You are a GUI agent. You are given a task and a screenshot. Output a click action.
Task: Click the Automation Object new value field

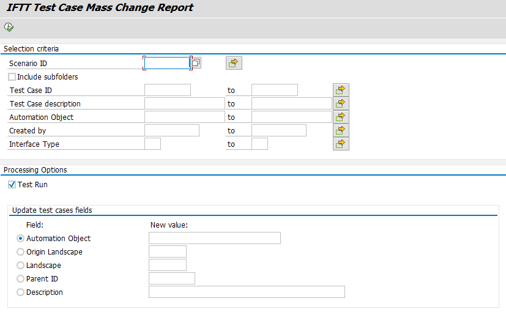coord(215,238)
